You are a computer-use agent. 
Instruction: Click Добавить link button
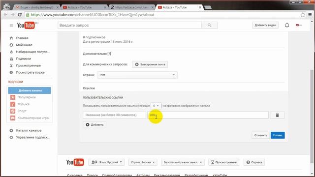click(94, 124)
